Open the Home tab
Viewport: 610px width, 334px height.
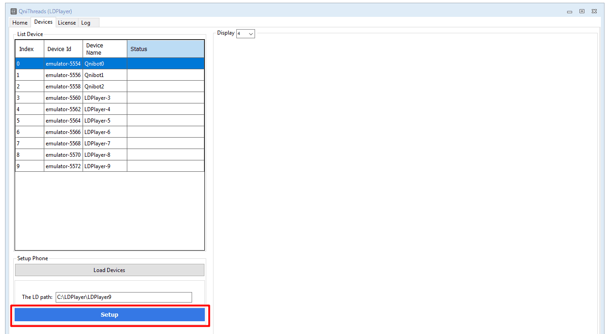coord(20,23)
